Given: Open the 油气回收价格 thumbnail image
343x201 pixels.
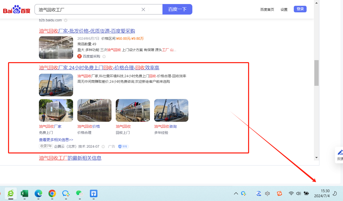Looking at the screenshot, I should [94, 110].
